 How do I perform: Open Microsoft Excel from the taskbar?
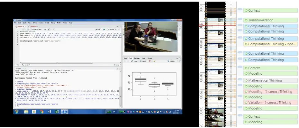57,112
